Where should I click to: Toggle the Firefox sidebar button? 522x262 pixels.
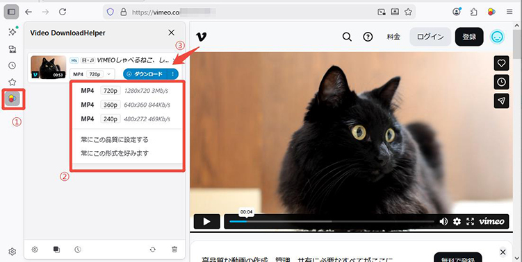[12, 12]
